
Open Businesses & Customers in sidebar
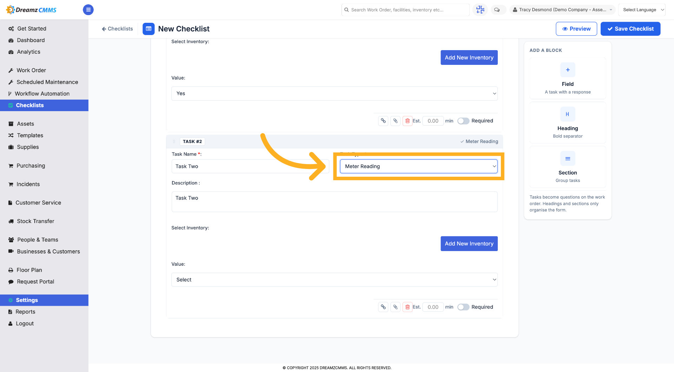point(44,251)
